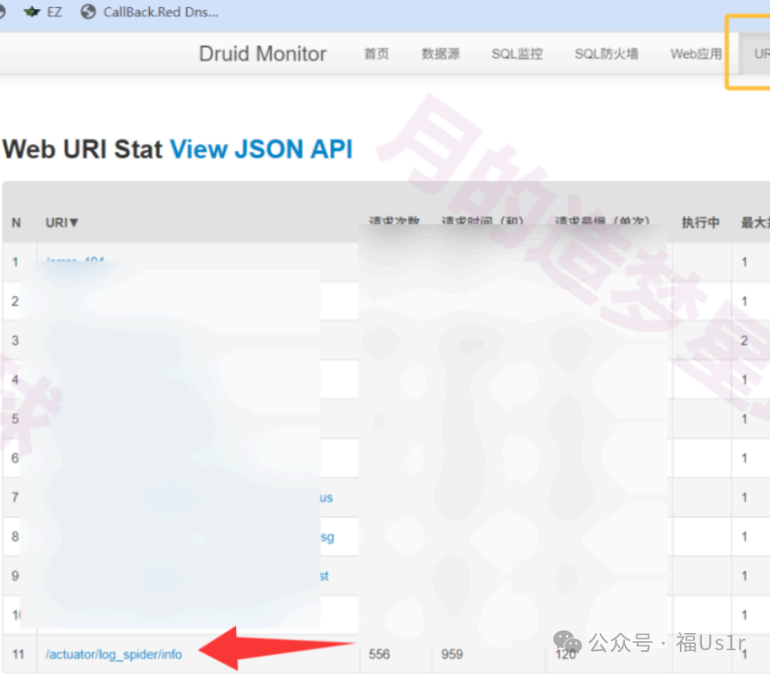Select the 959 request time cell
770x674 pixels.
point(452,654)
